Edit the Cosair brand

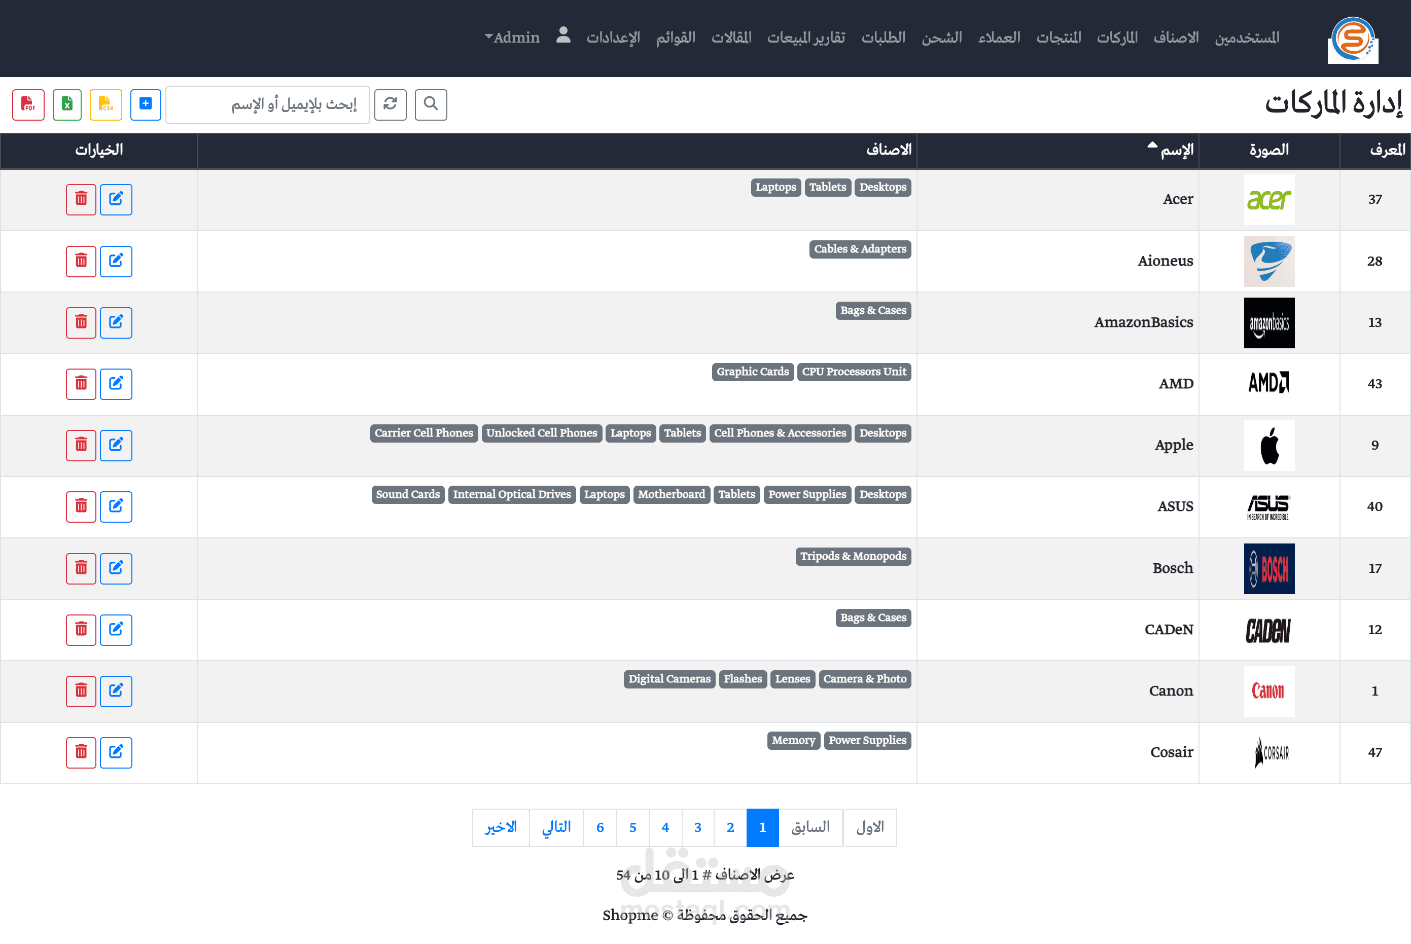pyautogui.click(x=116, y=752)
